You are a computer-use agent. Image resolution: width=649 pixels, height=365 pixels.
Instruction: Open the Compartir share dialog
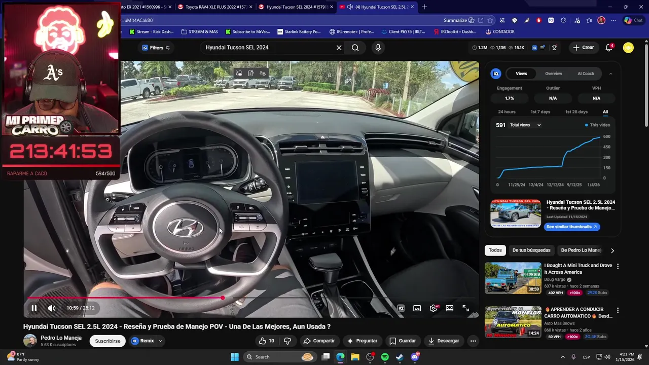pos(319,341)
